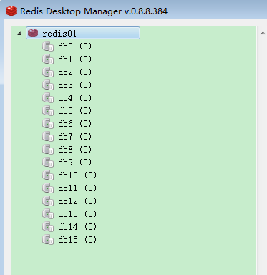
Task: Click the db5 database icon
Action: [48, 111]
